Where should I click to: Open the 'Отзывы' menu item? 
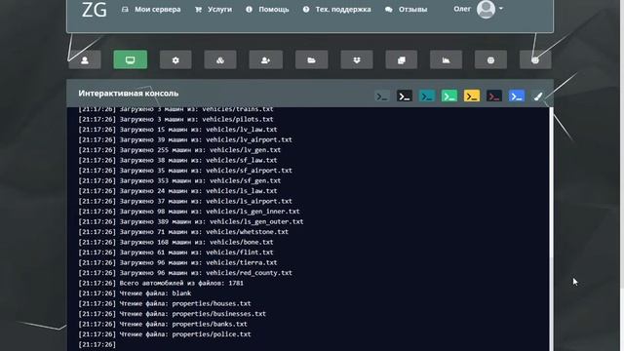[x=407, y=9]
